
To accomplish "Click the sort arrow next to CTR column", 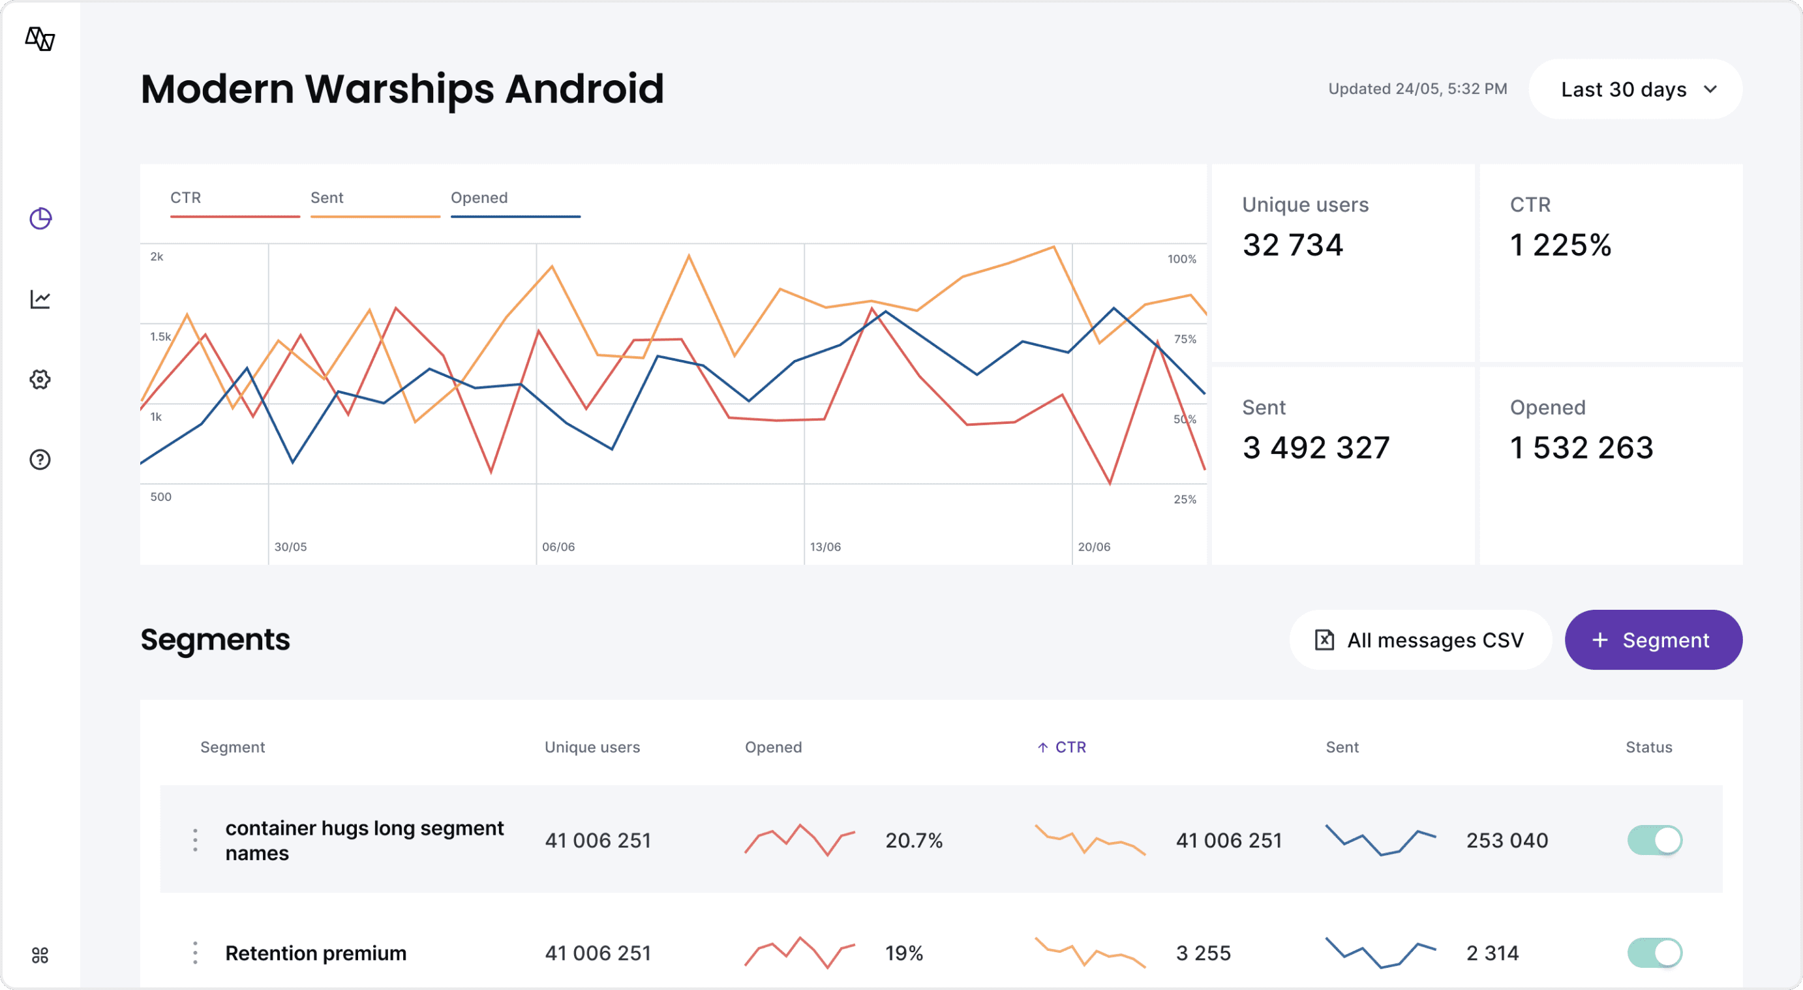I will click(1043, 748).
